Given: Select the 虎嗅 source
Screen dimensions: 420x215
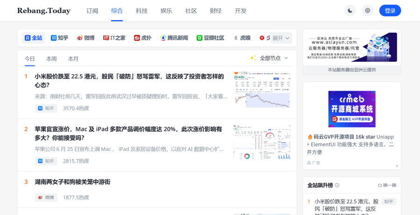Looking at the screenshot, I should tap(242, 38).
